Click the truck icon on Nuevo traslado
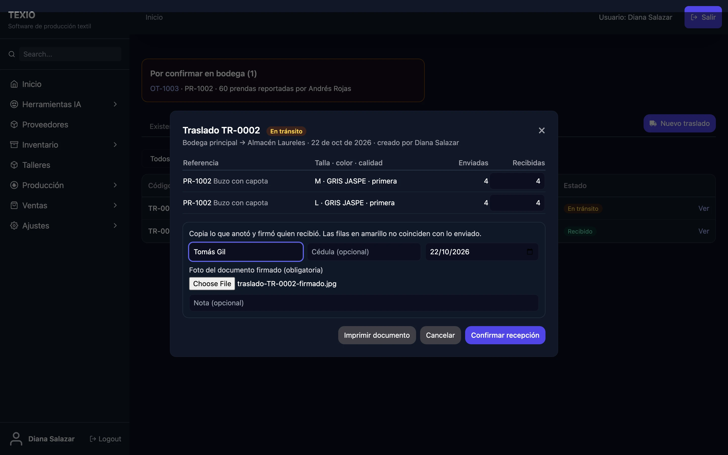Viewport: 728px width, 455px height. coord(653,123)
